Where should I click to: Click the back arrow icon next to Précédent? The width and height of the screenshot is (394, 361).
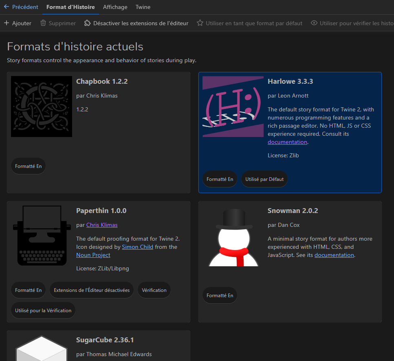click(6, 7)
